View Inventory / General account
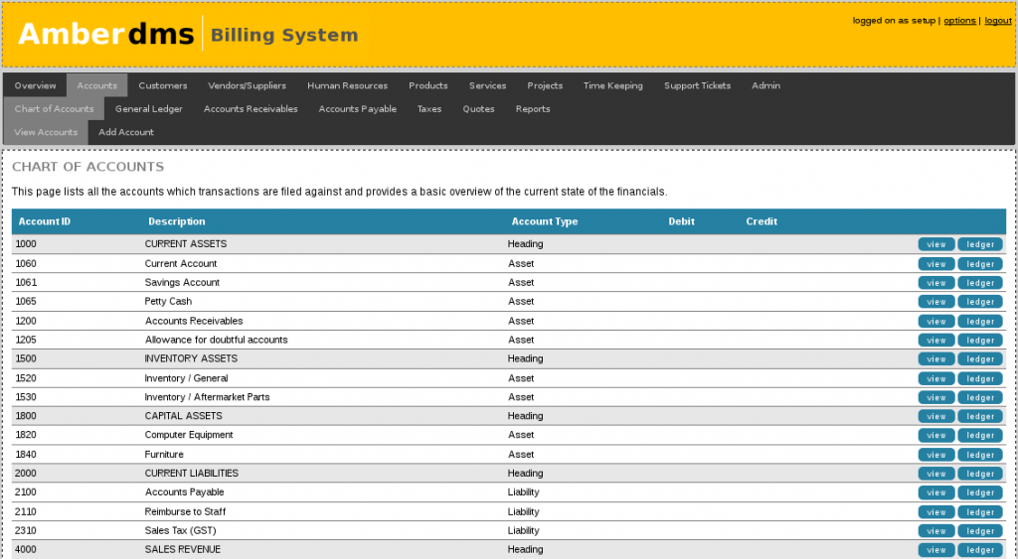 pyautogui.click(x=936, y=378)
